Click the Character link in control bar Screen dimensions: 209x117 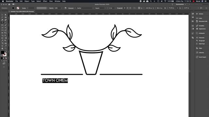click(71, 8)
